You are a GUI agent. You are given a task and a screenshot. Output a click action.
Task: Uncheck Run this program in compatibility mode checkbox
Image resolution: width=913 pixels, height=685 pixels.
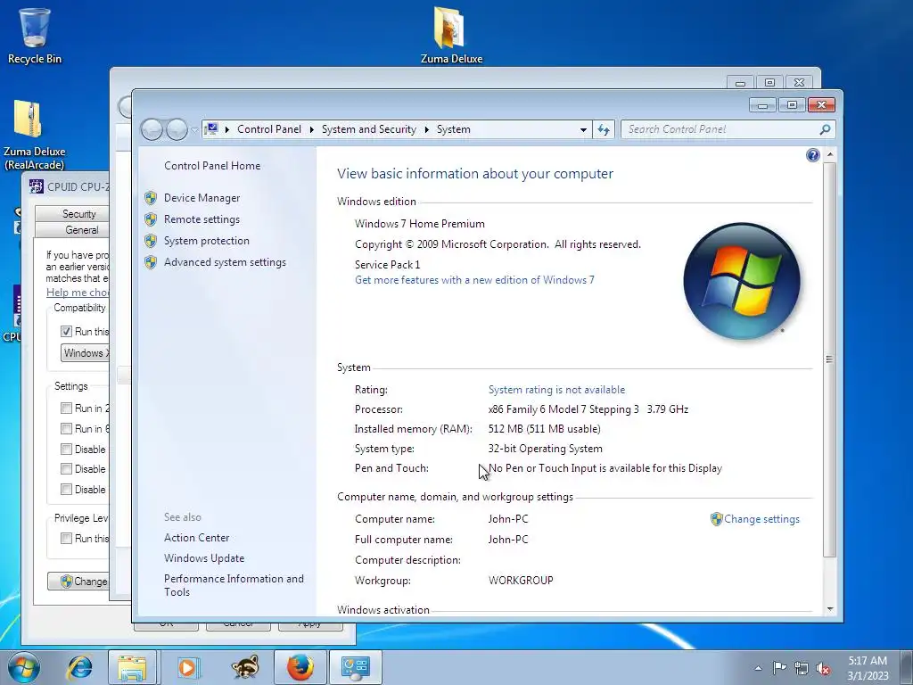point(66,332)
